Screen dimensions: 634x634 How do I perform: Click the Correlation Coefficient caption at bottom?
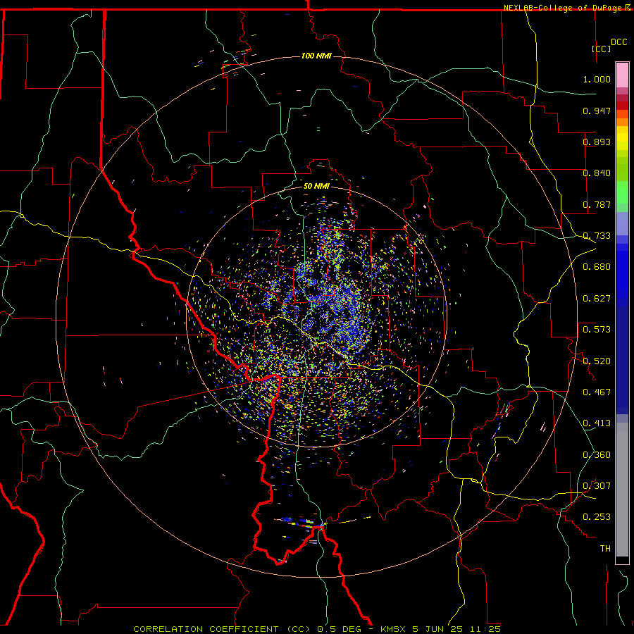coord(317,629)
